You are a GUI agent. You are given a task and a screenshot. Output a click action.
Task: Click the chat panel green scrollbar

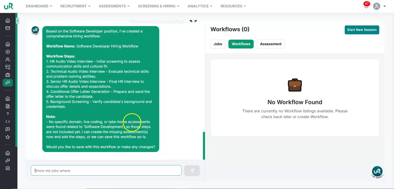tap(204, 145)
